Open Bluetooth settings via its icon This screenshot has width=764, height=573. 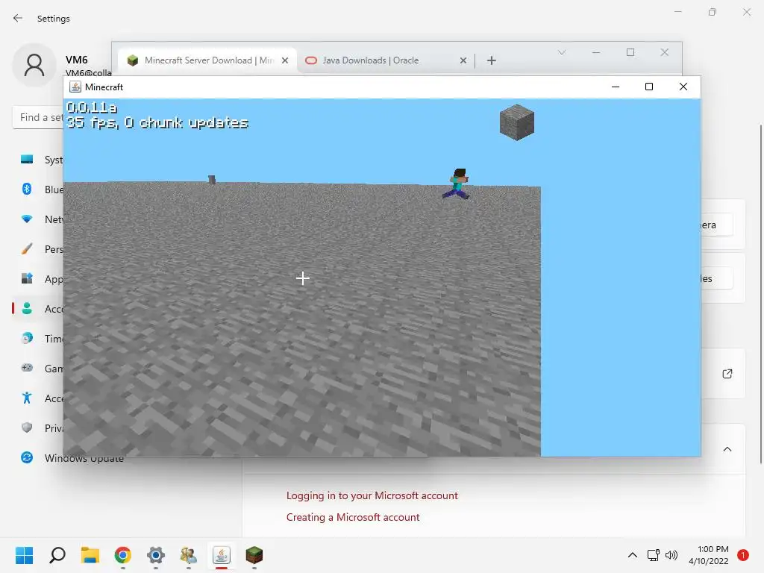[x=27, y=189]
